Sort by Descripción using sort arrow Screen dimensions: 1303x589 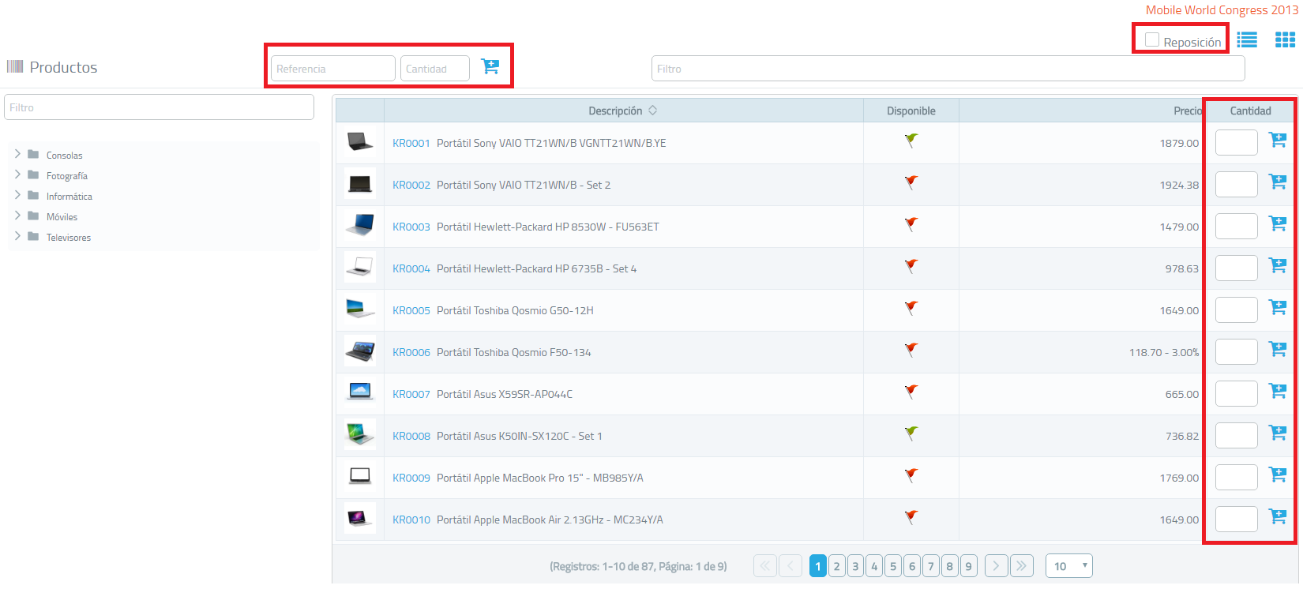pyautogui.click(x=653, y=111)
